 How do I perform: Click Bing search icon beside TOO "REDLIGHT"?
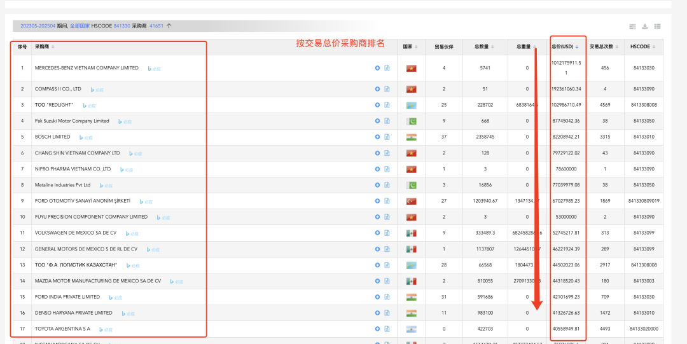click(x=89, y=106)
